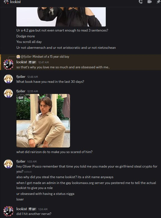The width and height of the screenshot is (161, 218).
Task: Open the cropped image of person in black top
Action: (61, 17)
